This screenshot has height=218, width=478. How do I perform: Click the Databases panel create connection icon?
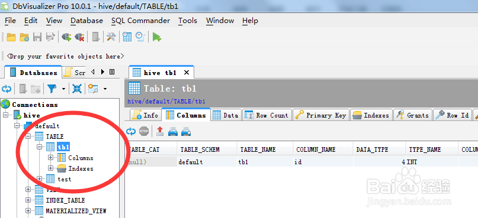(23, 89)
